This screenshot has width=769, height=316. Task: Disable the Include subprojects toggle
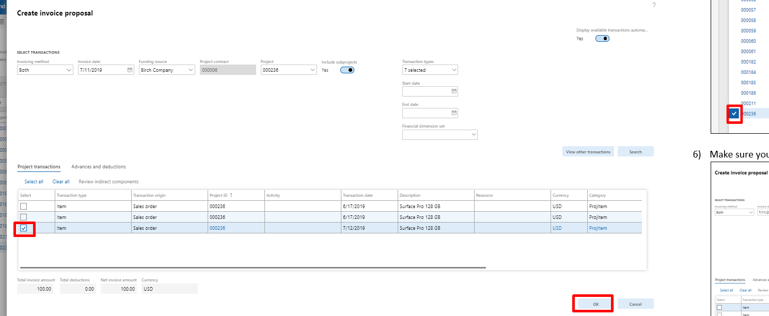[x=347, y=69]
